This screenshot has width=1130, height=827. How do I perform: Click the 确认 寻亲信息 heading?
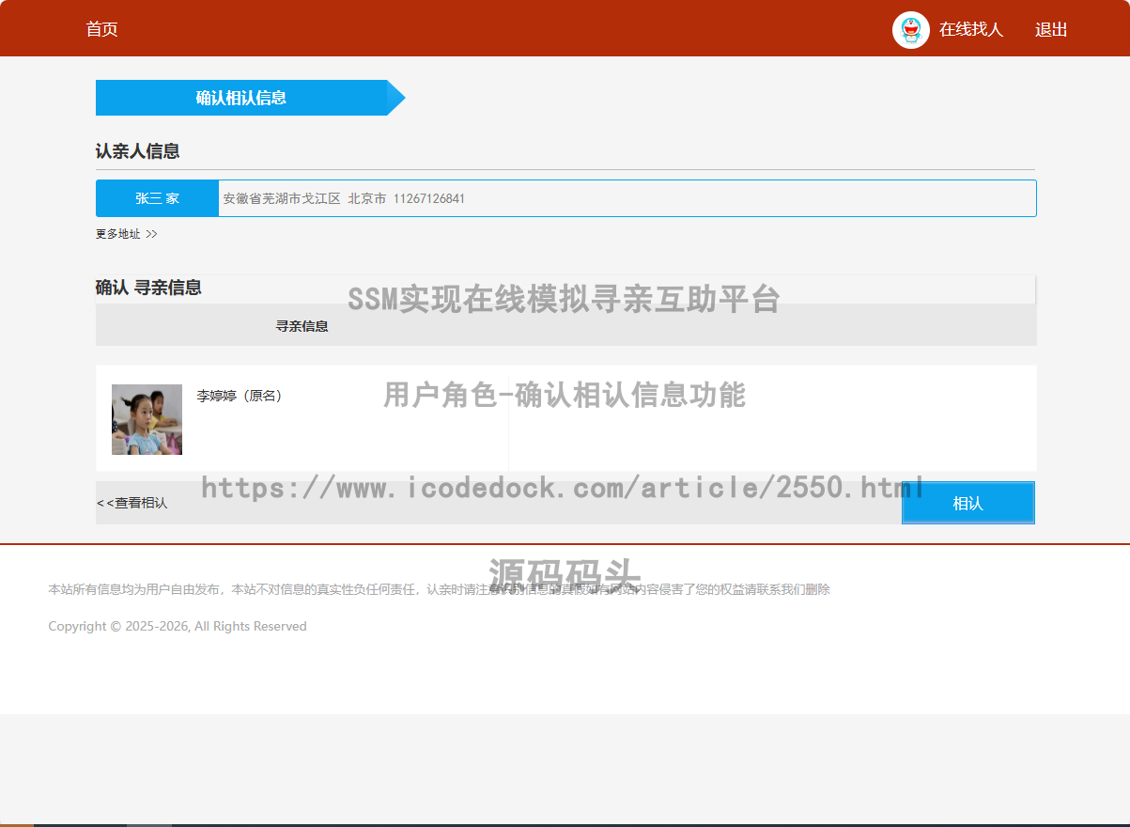pyautogui.click(x=148, y=288)
